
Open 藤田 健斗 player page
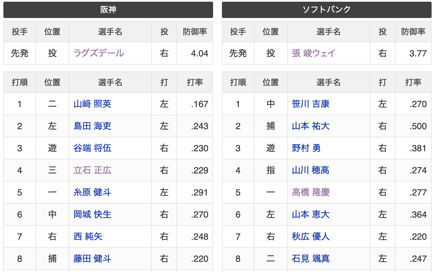pyautogui.click(x=92, y=259)
